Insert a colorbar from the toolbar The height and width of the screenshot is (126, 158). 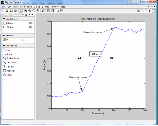pos(49,11)
